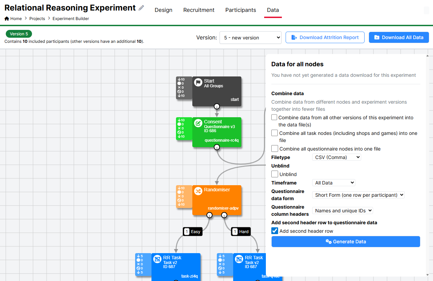Tick Combine all task nodes into one file
Screen dimensions: 433x281
(274, 133)
